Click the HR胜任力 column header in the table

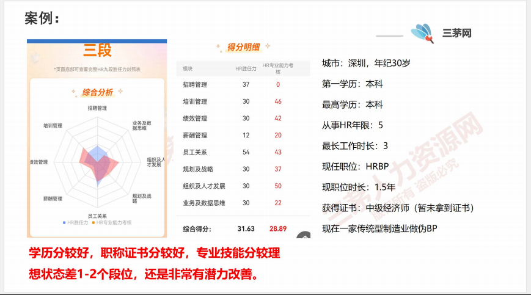246,68
